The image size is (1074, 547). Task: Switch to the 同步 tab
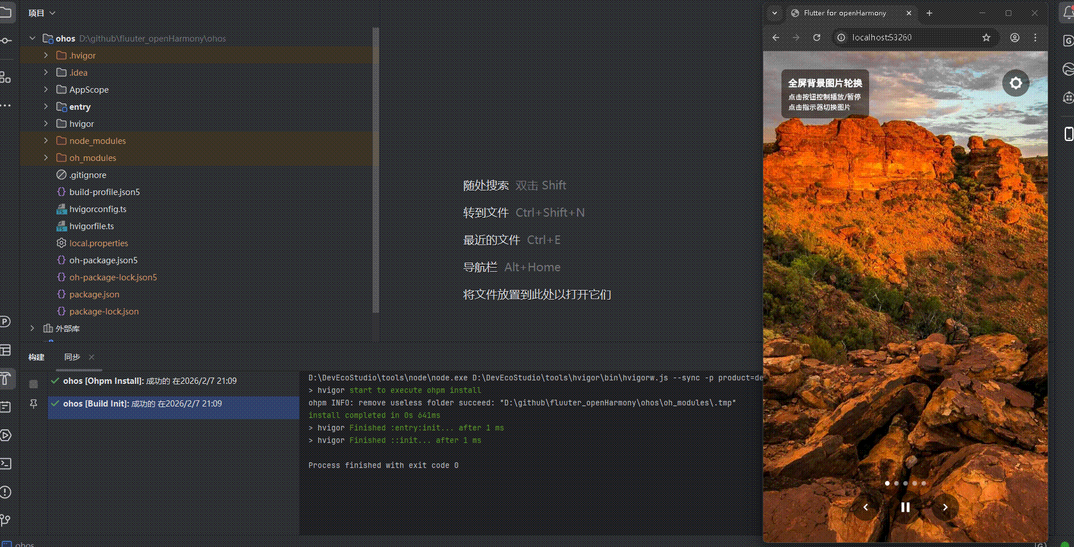coord(72,357)
